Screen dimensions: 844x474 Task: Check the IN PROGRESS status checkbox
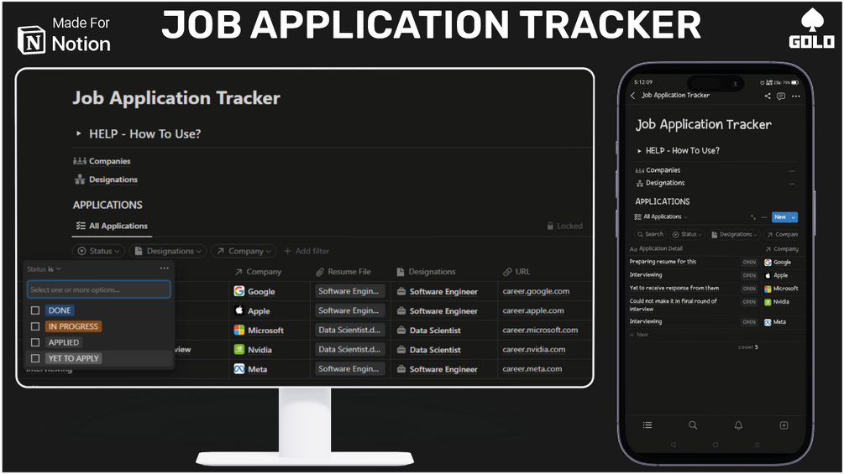click(x=35, y=326)
